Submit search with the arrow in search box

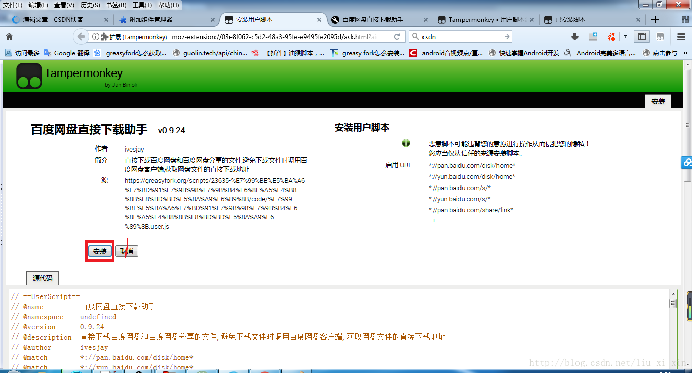[x=507, y=36]
